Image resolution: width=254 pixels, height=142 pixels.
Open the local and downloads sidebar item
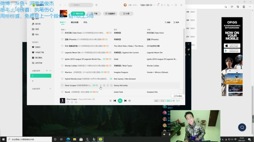[x=38, y=52]
